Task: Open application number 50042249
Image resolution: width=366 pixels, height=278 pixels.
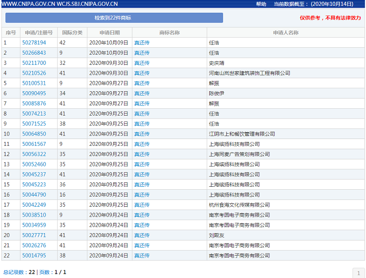Action: (34, 205)
